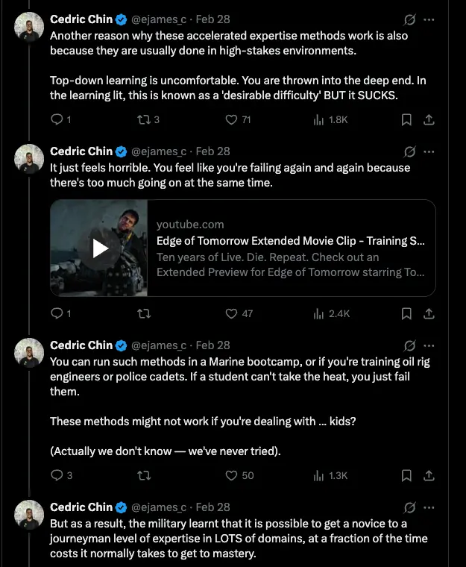Click the @ejames_c handle on second tweet
The width and height of the screenshot is (466, 567).
(x=159, y=151)
